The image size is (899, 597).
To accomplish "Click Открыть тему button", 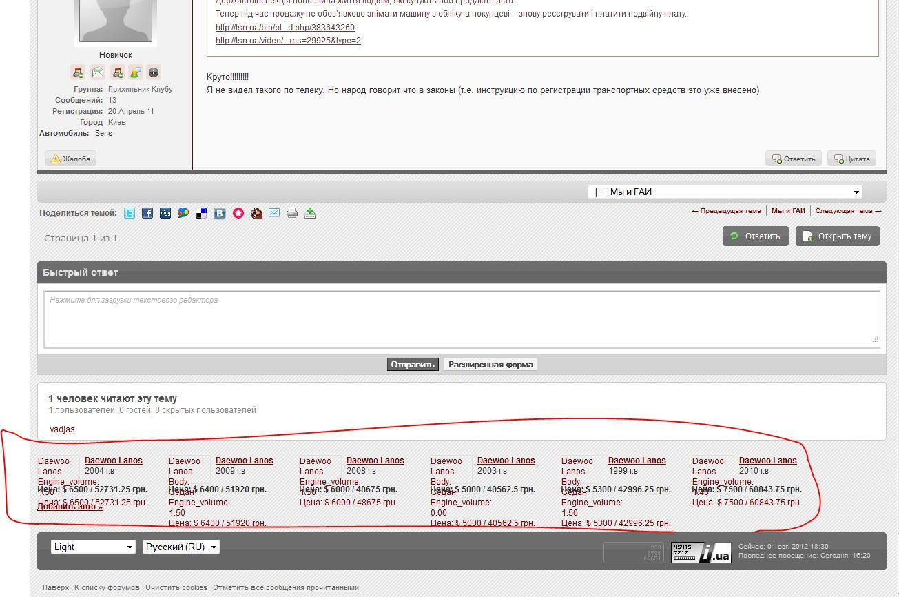I will coord(838,236).
